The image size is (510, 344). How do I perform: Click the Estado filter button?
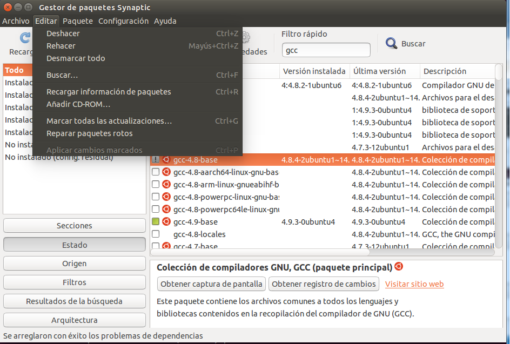click(75, 245)
